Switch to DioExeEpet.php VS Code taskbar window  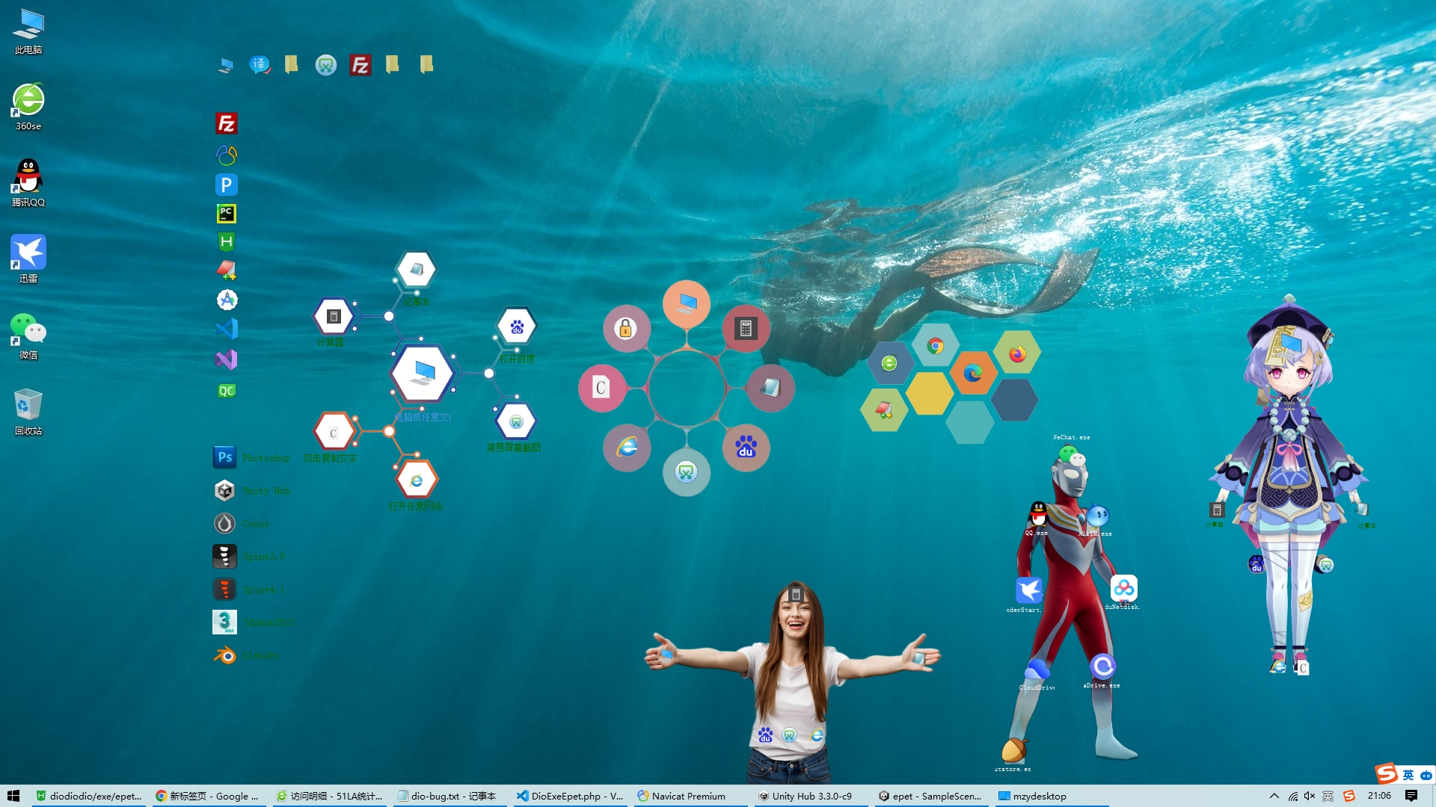pos(570,796)
